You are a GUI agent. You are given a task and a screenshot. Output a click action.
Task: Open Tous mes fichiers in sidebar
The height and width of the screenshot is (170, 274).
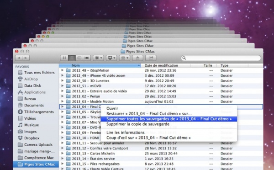coord(36,72)
